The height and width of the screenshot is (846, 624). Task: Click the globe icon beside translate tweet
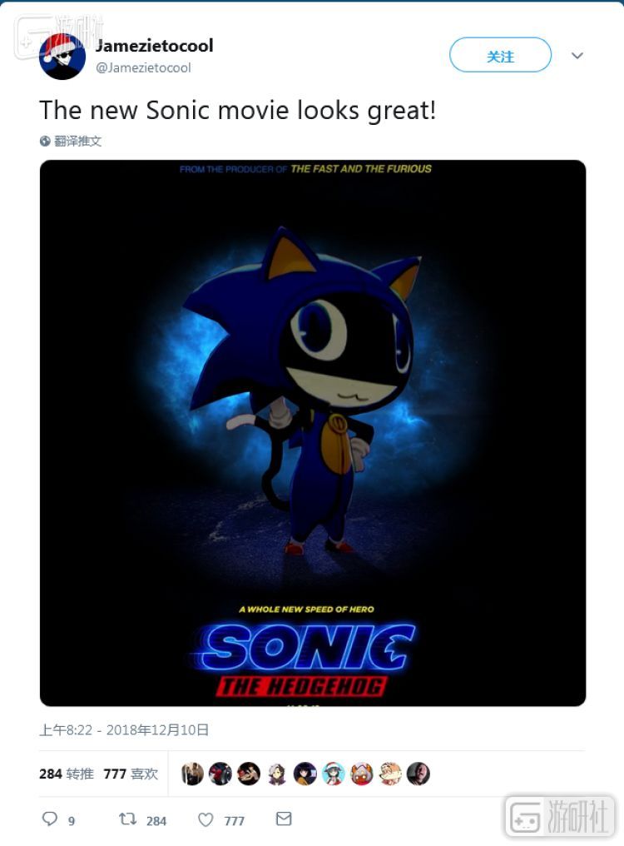pos(45,142)
